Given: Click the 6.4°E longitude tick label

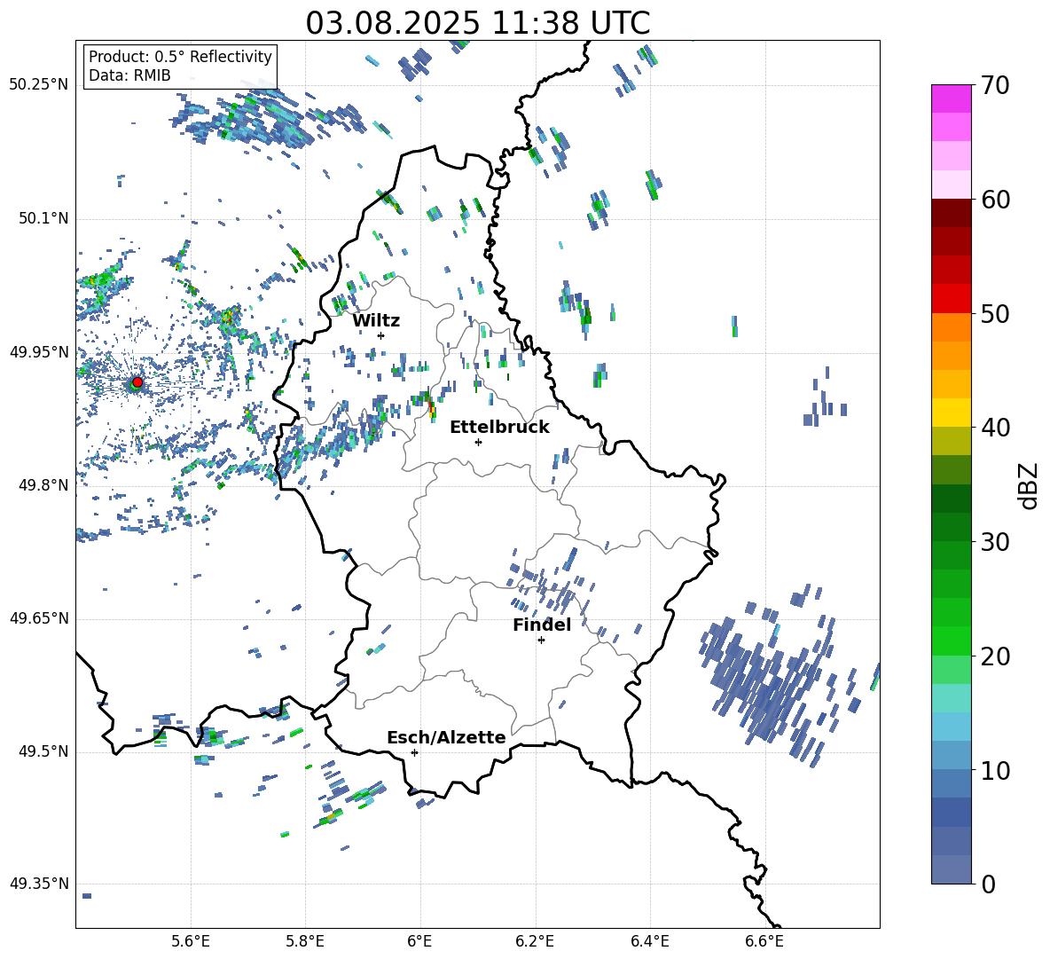Looking at the screenshot, I should click(649, 941).
